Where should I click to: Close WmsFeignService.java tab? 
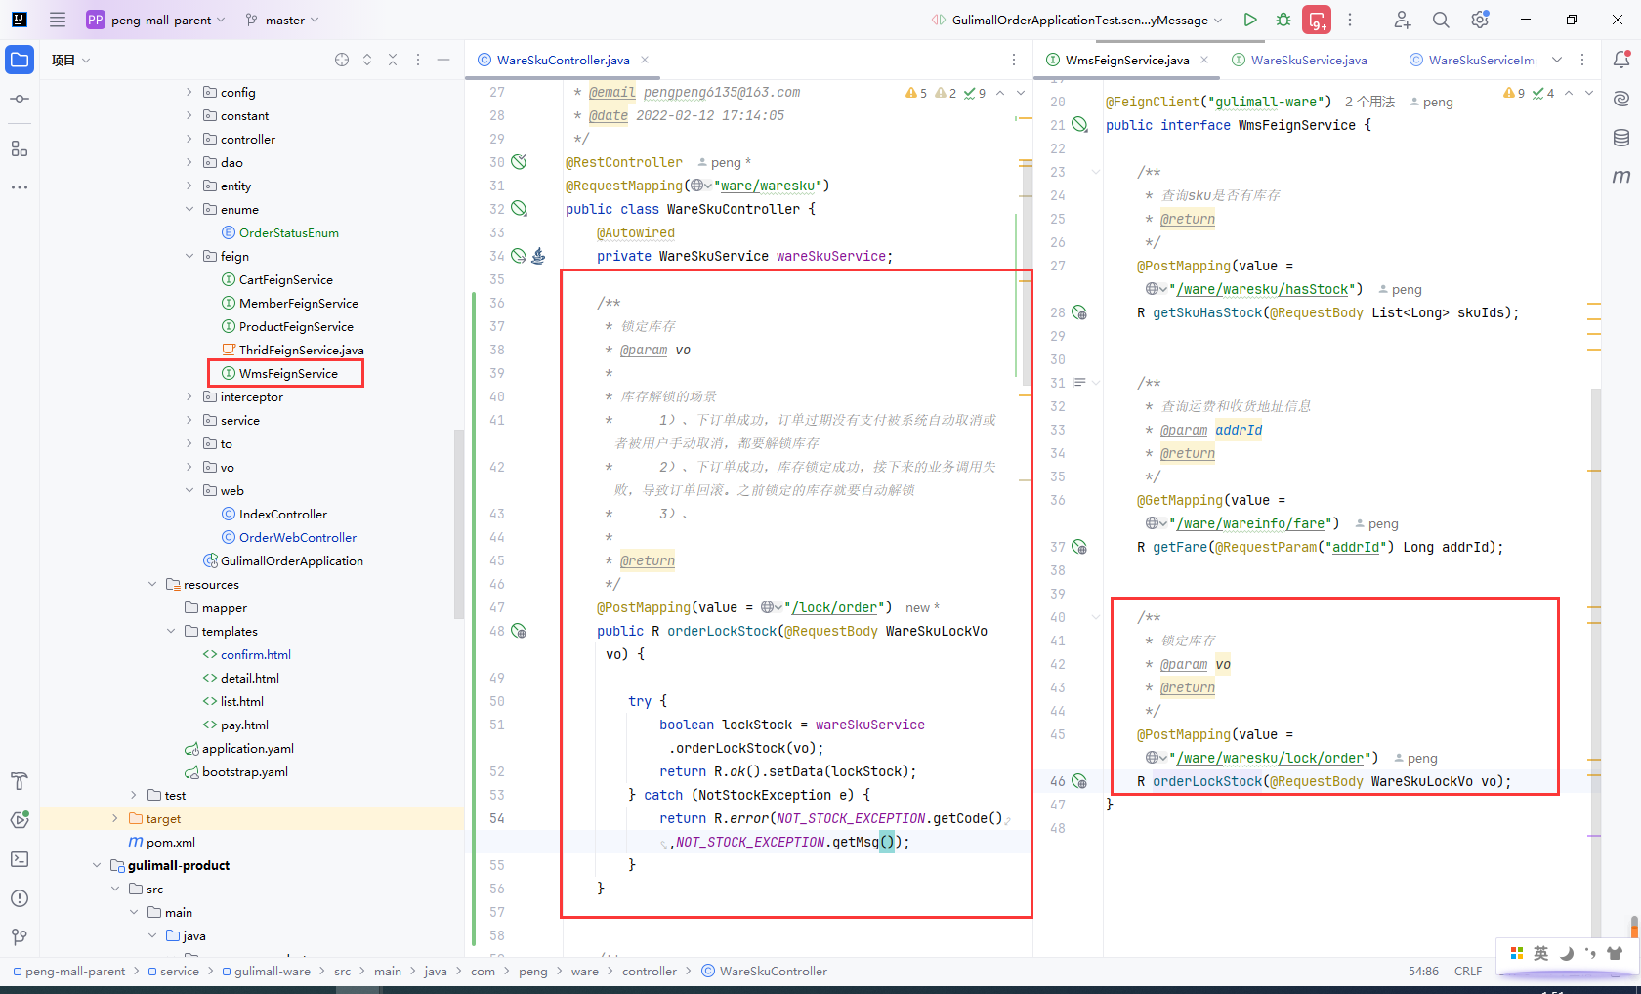click(x=1204, y=60)
